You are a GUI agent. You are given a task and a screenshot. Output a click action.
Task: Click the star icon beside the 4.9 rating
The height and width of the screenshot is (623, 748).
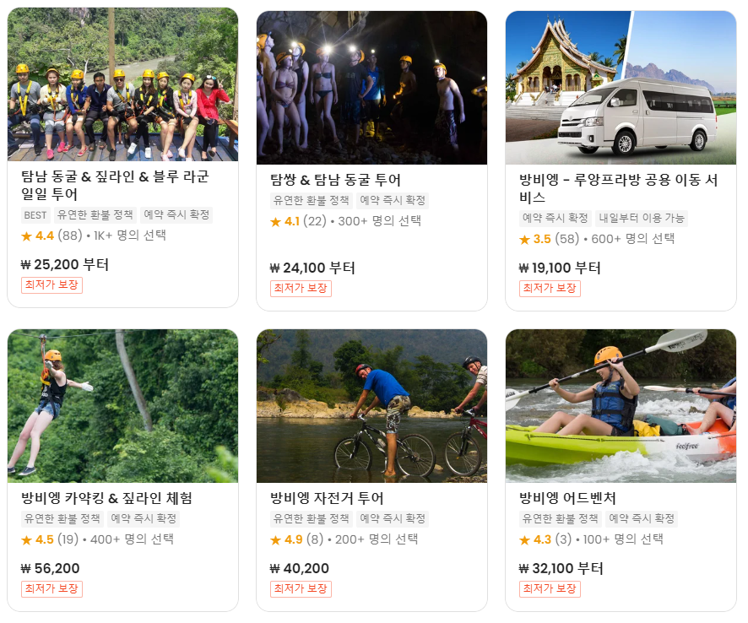(x=276, y=540)
